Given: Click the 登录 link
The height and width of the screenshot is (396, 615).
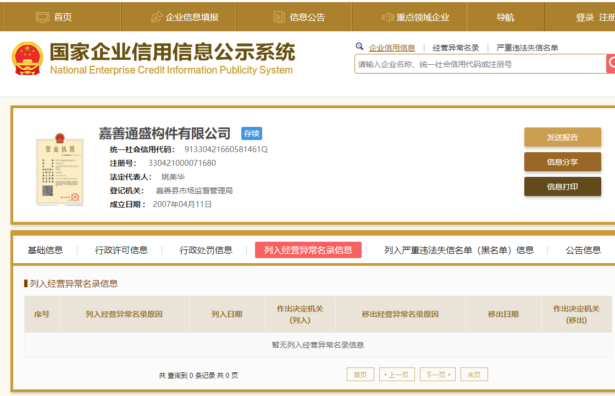Looking at the screenshot, I should point(585,17).
